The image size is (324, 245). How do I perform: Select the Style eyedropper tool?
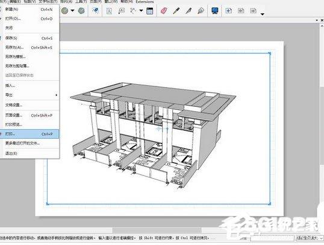pos(176,10)
